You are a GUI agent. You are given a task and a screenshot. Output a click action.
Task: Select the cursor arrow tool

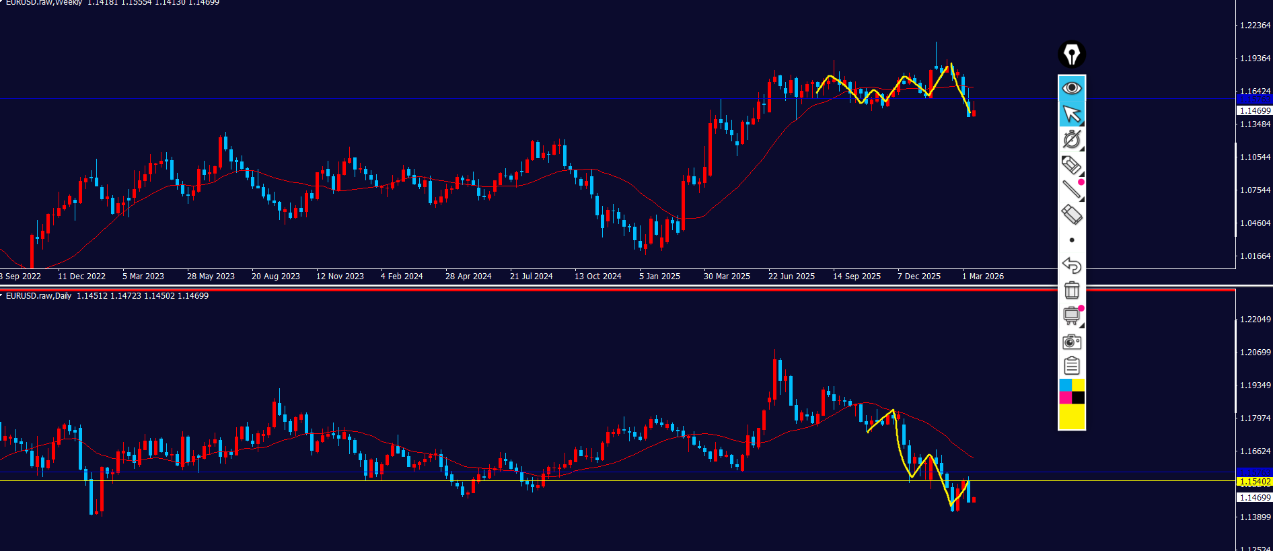click(1071, 114)
